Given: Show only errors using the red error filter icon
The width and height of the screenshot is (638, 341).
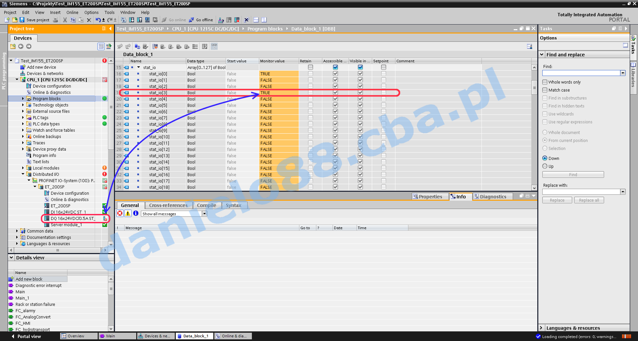Looking at the screenshot, I should click(120, 213).
